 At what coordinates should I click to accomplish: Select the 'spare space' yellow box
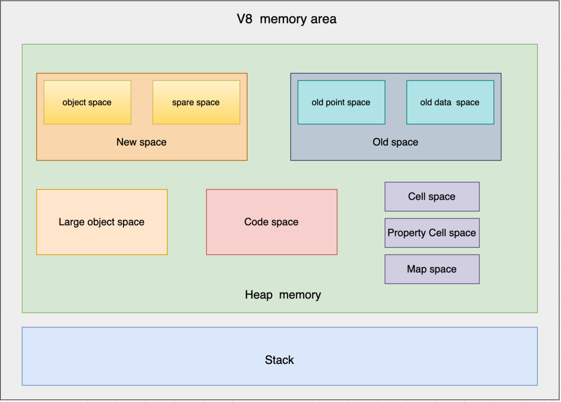click(196, 102)
